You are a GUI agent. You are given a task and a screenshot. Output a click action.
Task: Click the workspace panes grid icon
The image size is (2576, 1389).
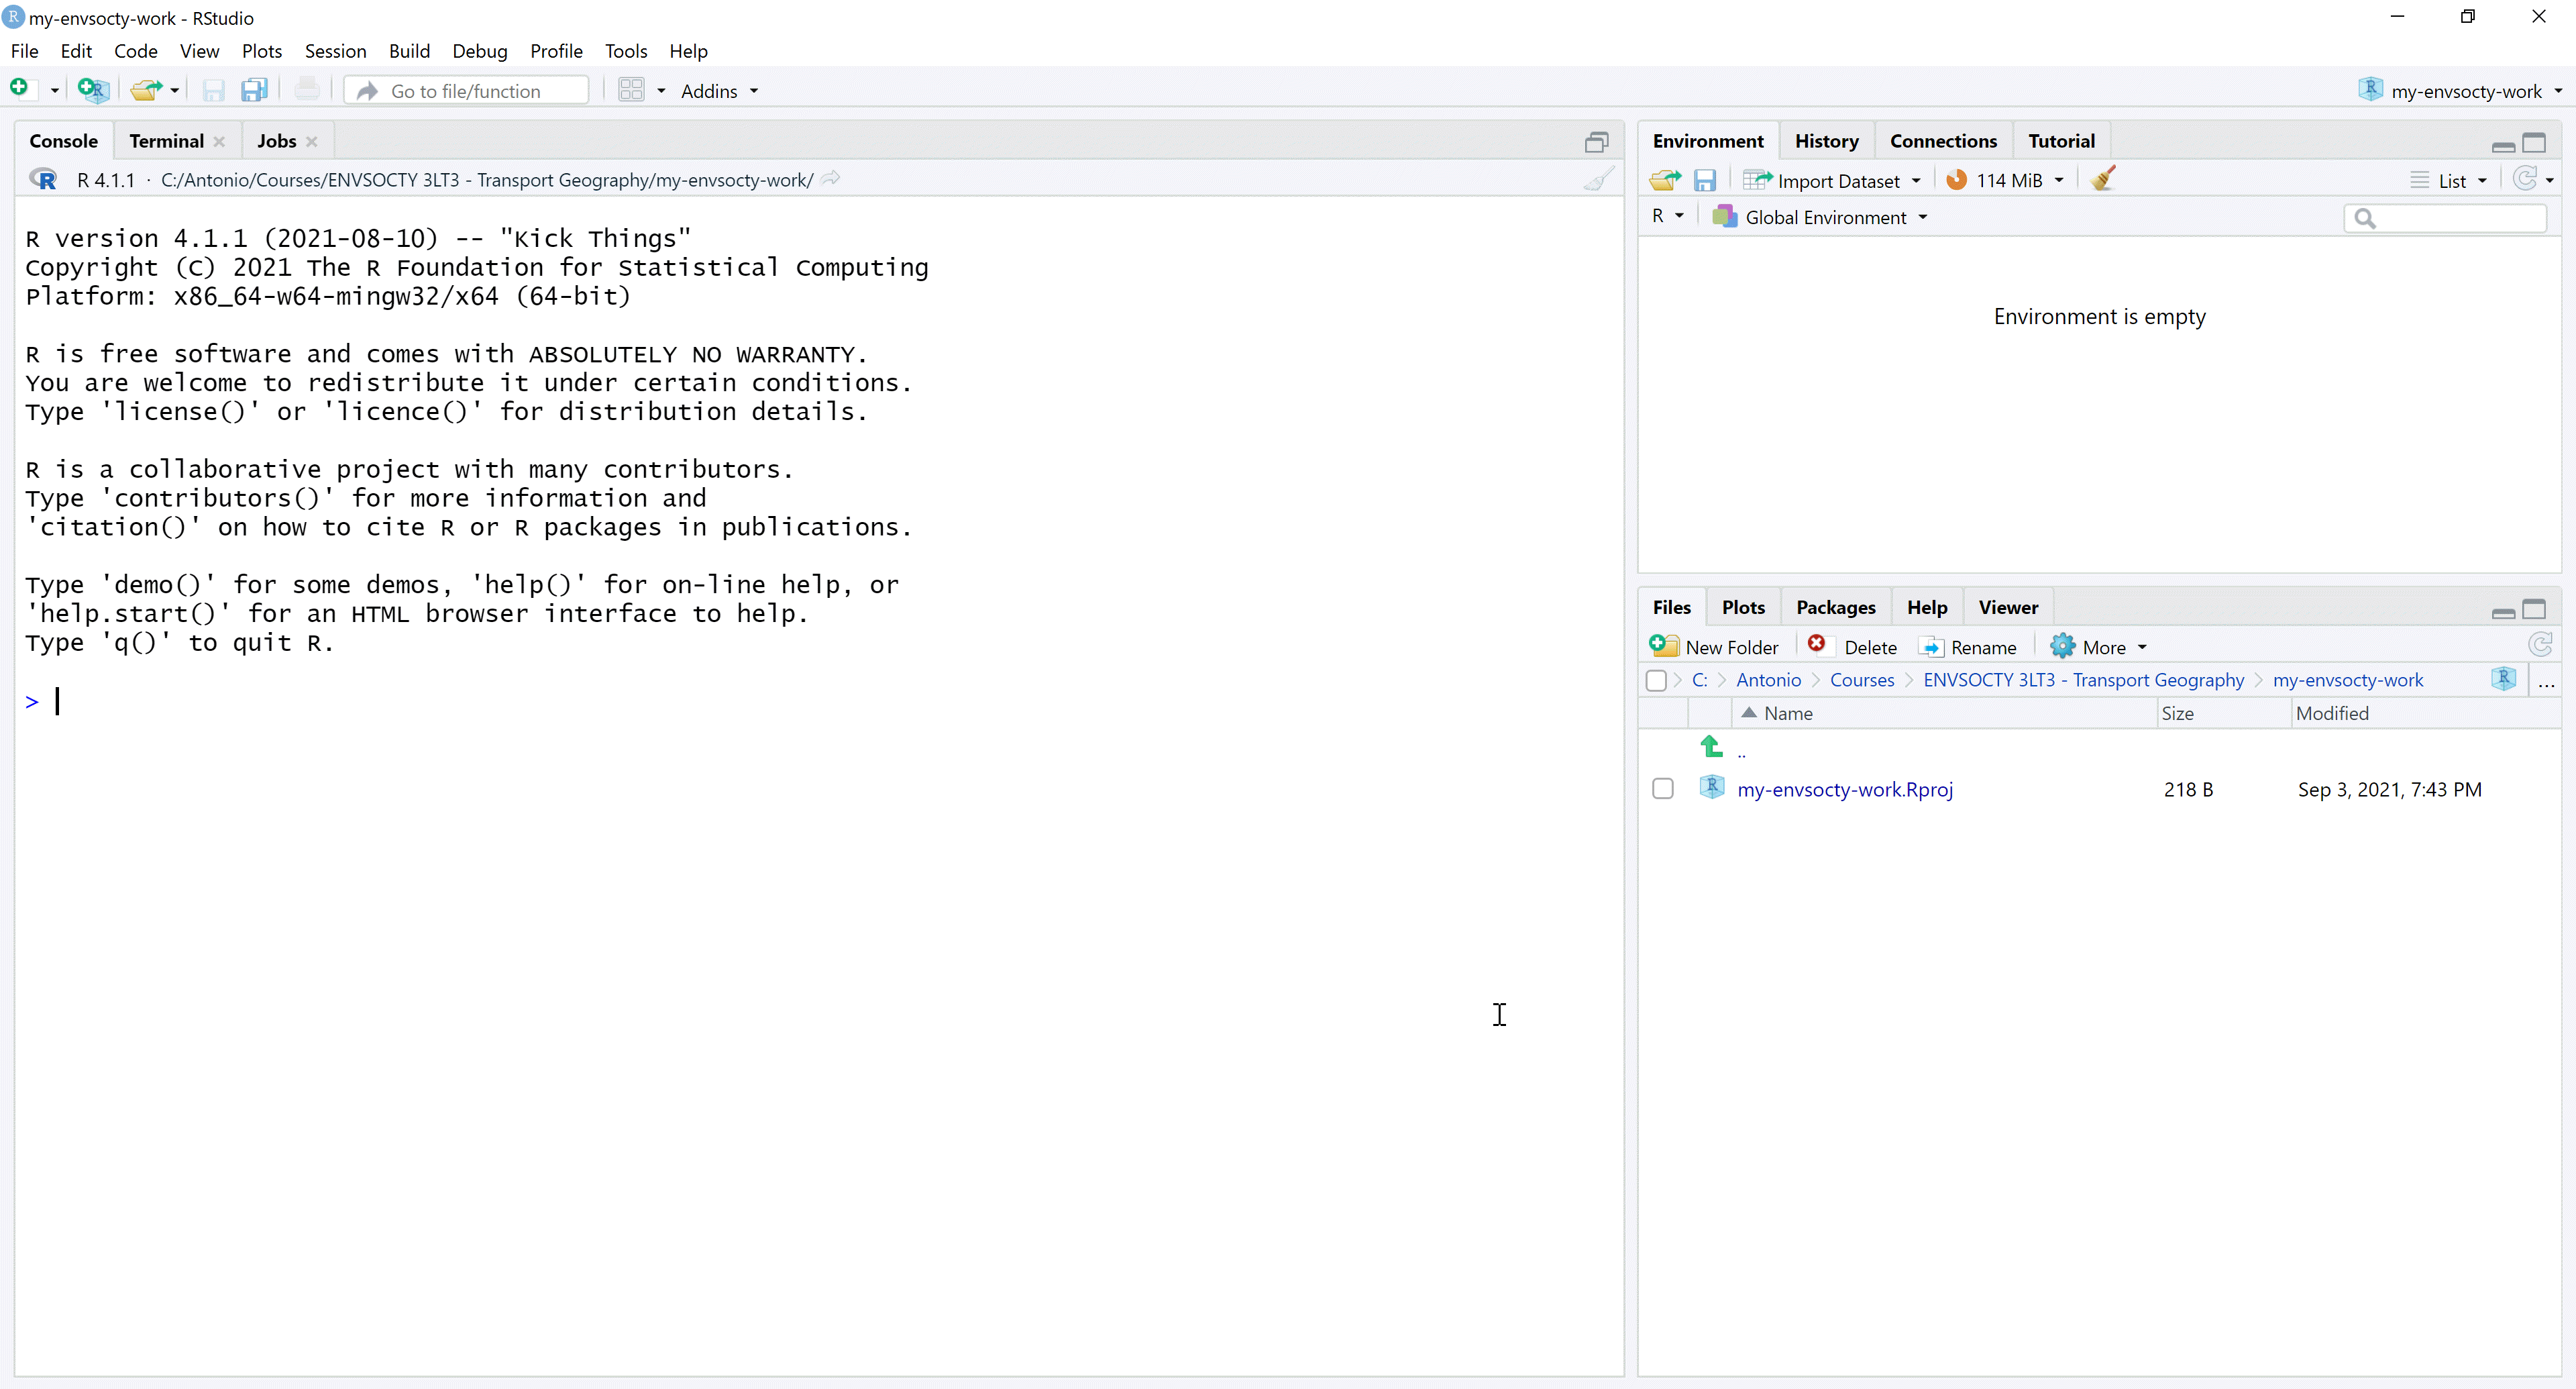pos(631,91)
